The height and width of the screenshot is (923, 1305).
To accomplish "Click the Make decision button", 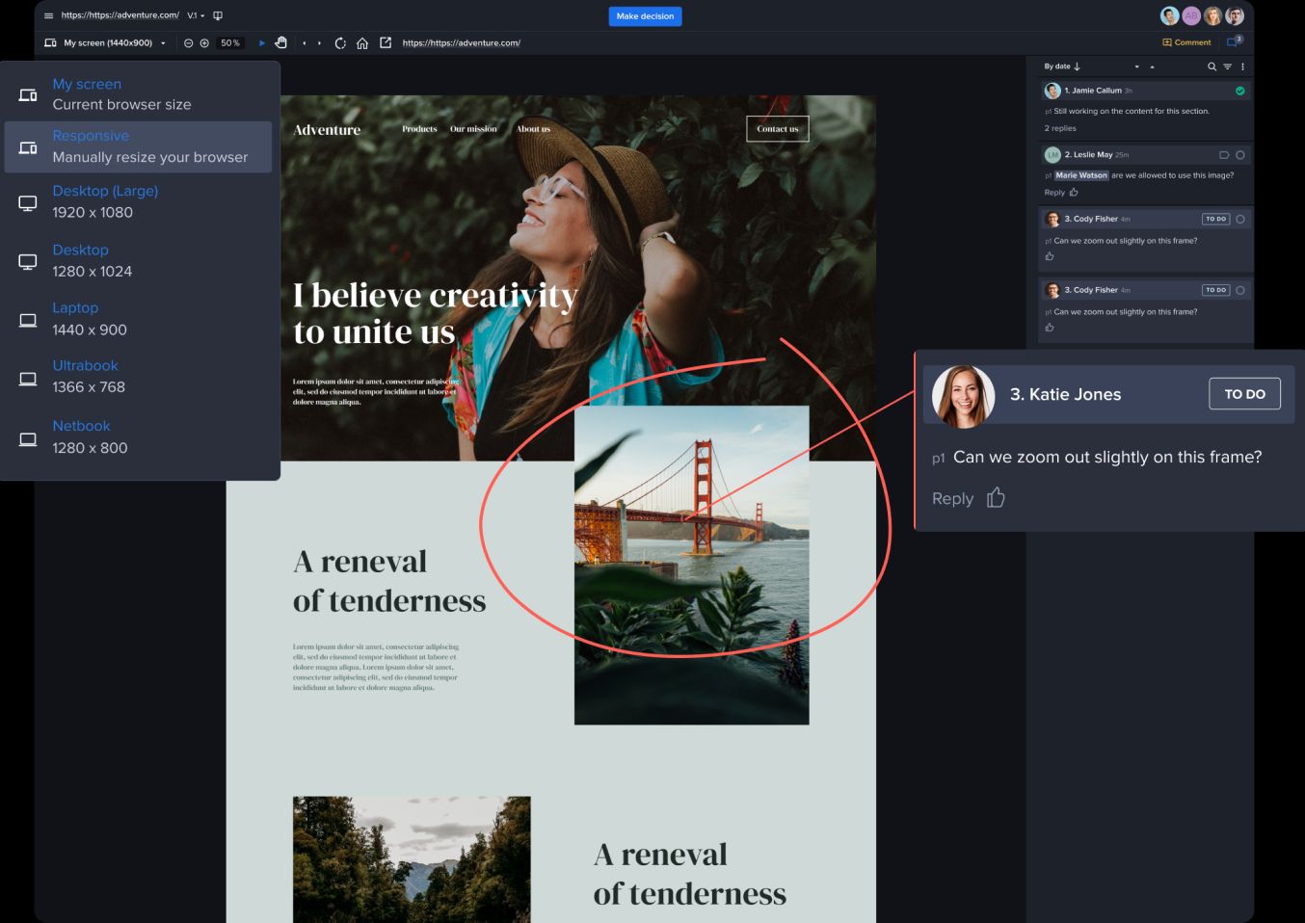I will tap(645, 16).
